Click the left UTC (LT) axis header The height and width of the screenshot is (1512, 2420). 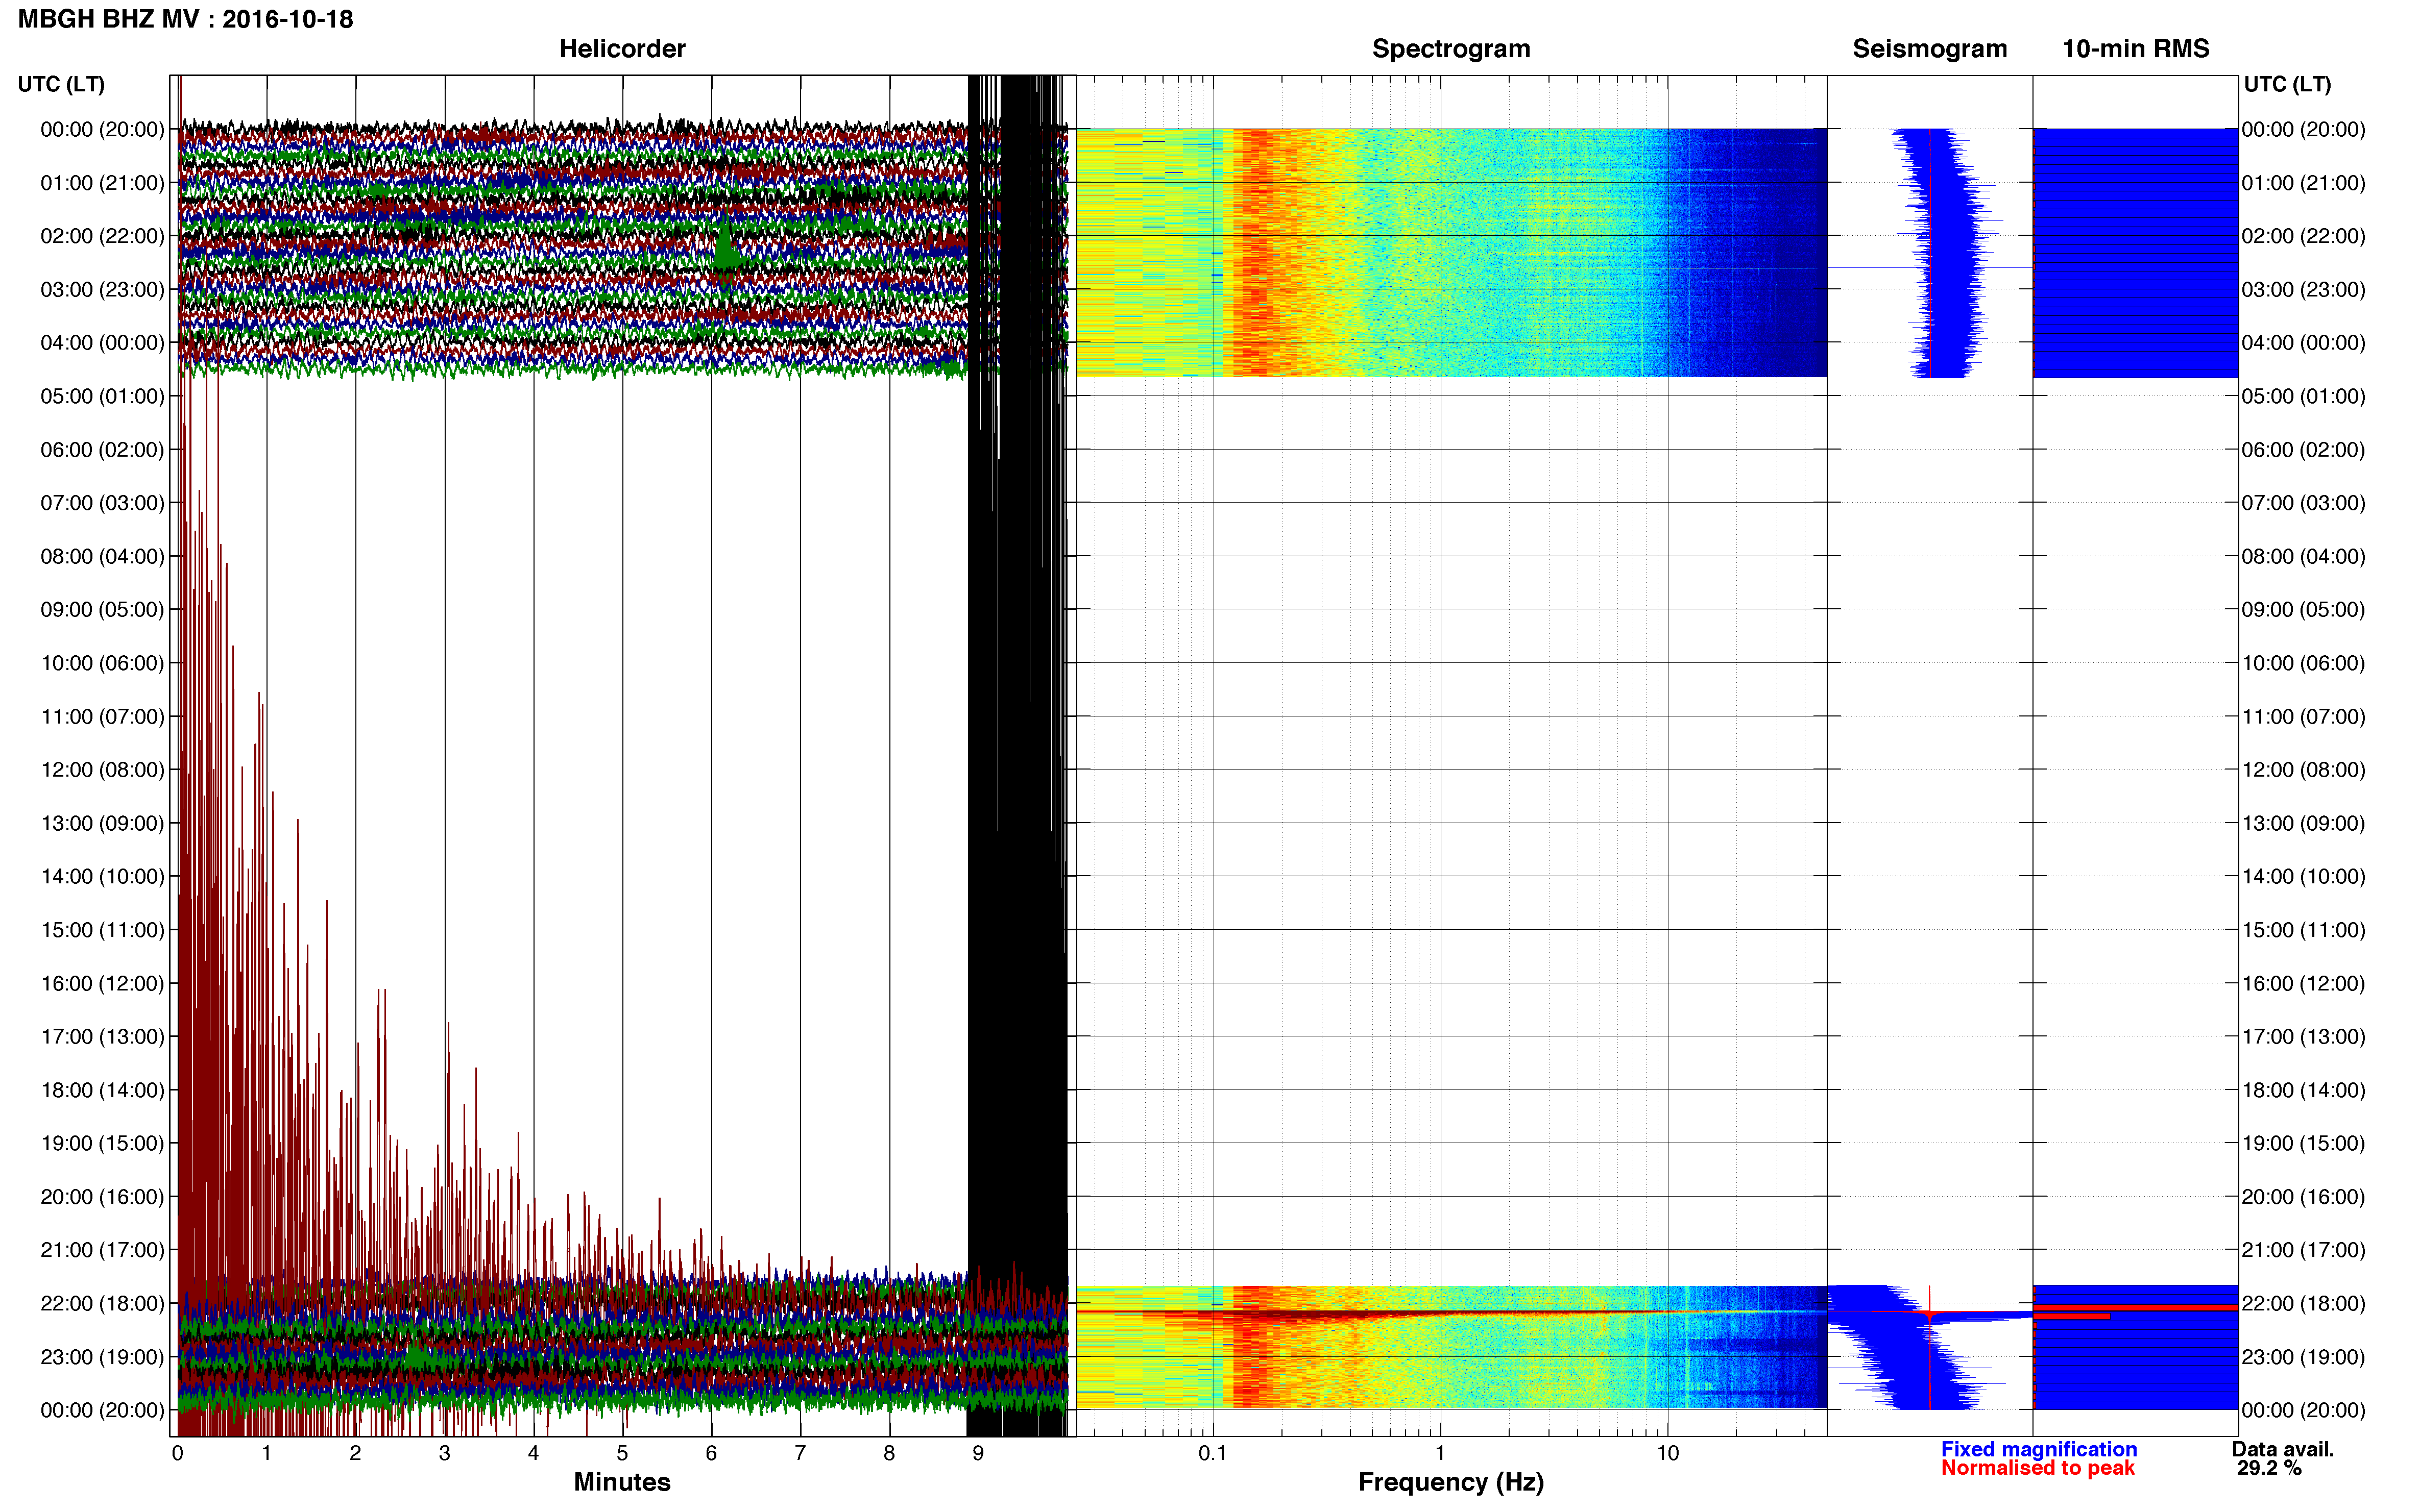pyautogui.click(x=61, y=84)
